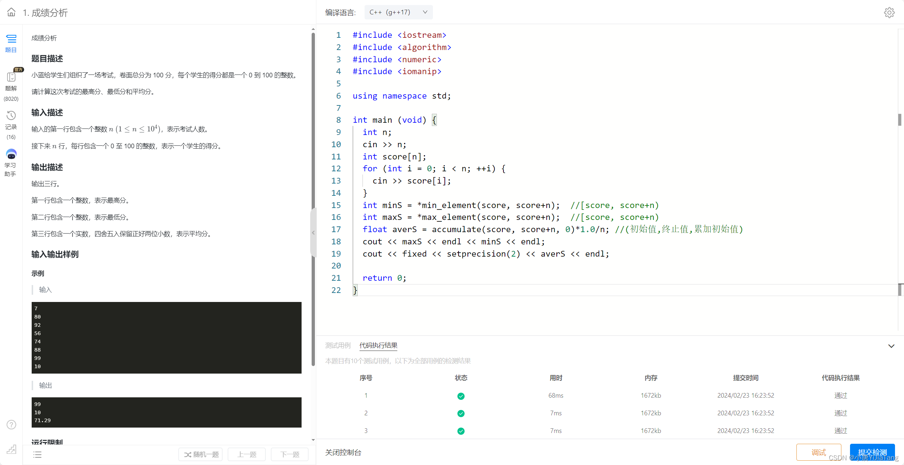This screenshot has width=904, height=465.
Task: Click 通过 result for test 2
Action: tap(841, 413)
